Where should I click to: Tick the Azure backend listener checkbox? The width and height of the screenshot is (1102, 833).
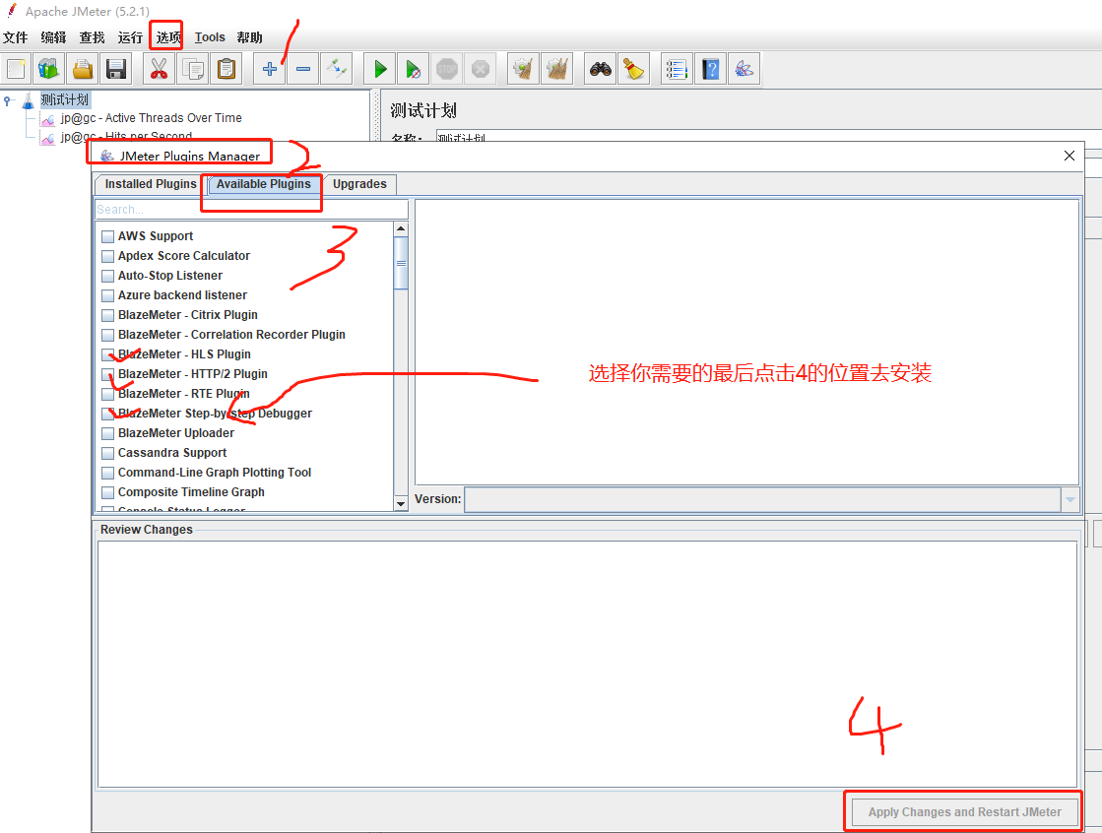107,295
